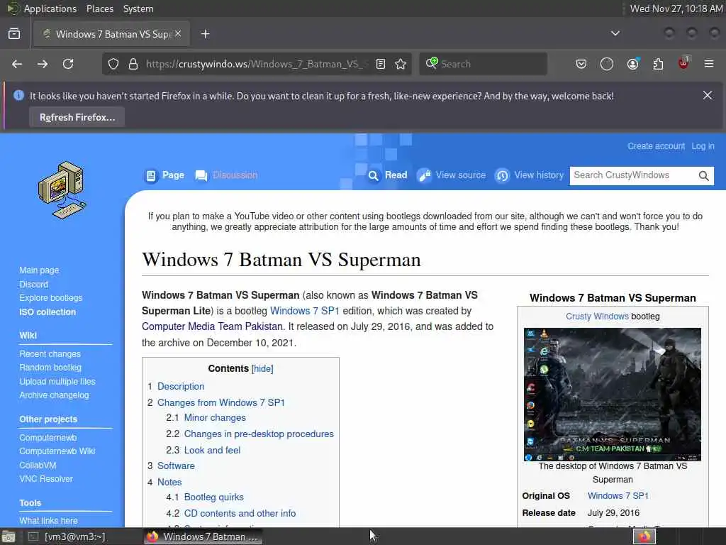Submit wiki search with the magnifier icon
The height and width of the screenshot is (545, 726).
click(704, 176)
